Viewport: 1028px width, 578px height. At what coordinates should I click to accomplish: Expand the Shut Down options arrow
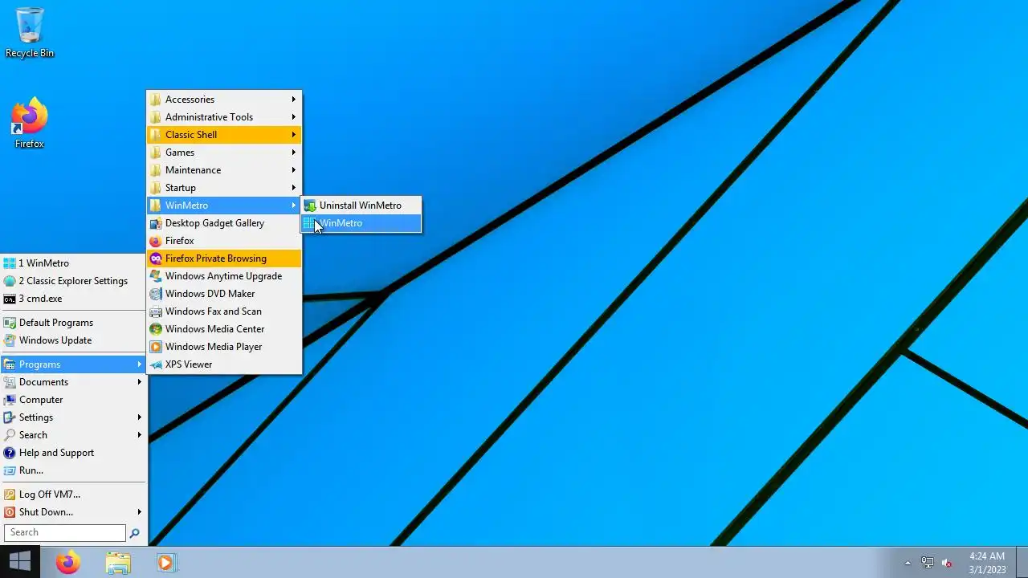tap(140, 512)
